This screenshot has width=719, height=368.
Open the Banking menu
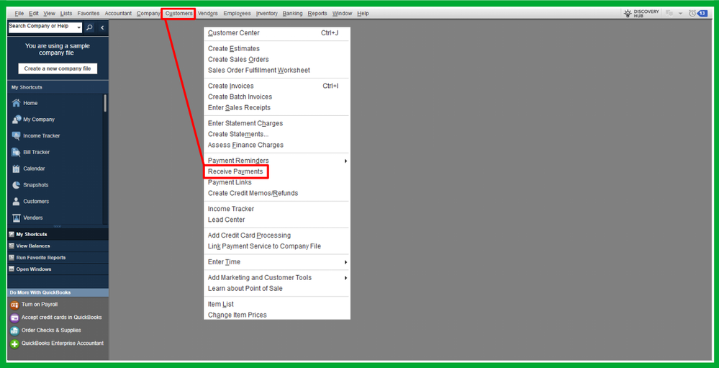[292, 13]
